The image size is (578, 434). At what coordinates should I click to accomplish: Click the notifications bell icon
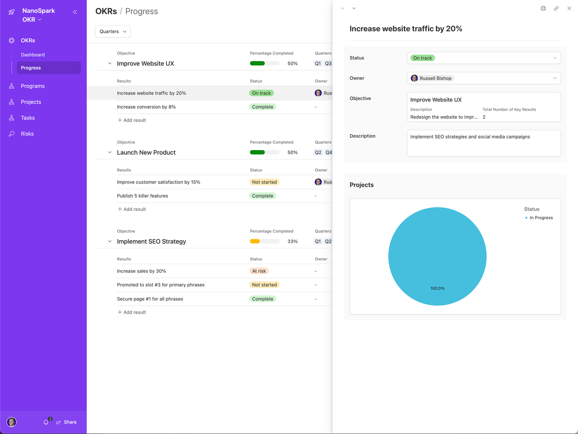46,422
